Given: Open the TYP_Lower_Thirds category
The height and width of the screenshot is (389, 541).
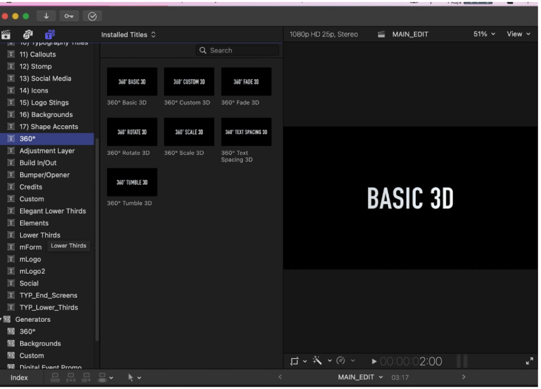Looking at the screenshot, I should tap(47, 308).
